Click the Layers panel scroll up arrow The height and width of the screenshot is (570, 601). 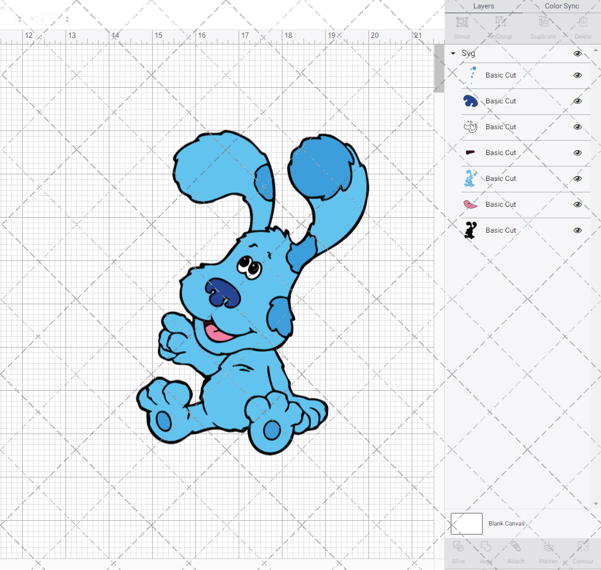point(595,51)
